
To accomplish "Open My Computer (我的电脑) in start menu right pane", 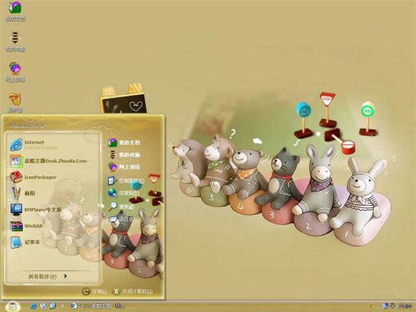I will coord(124,155).
